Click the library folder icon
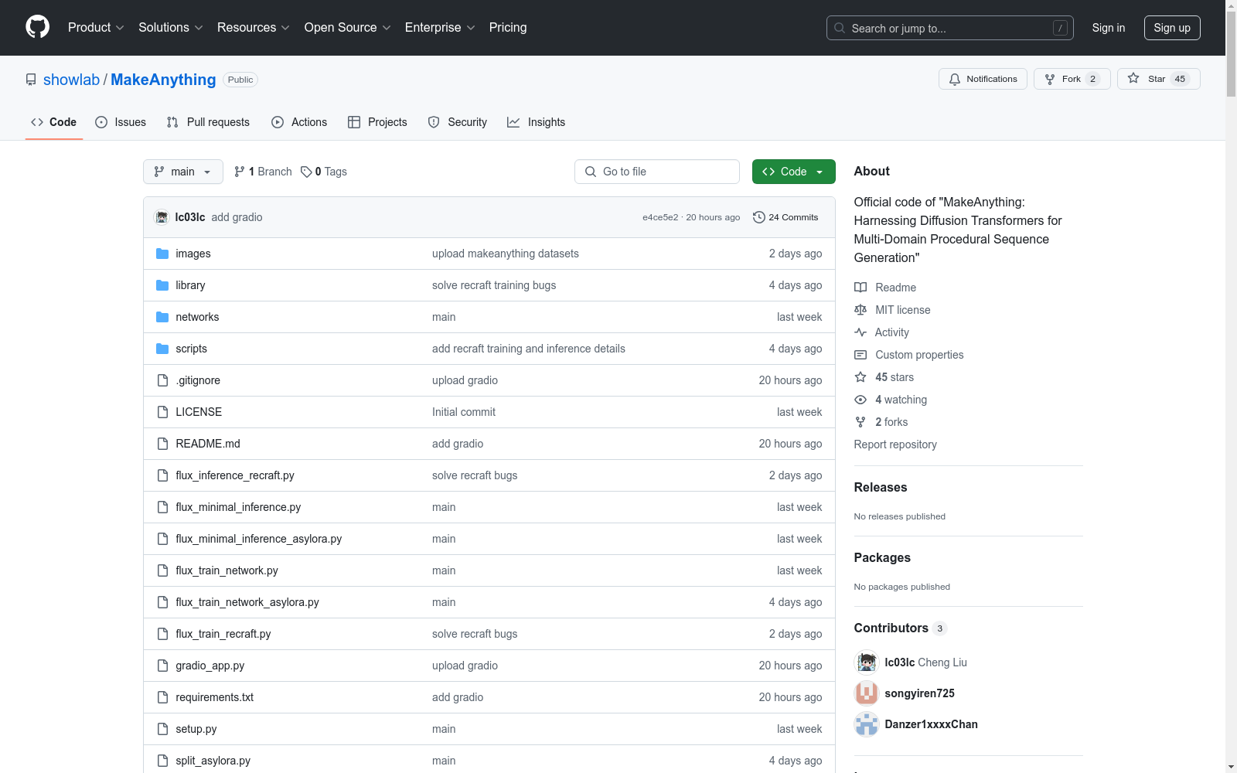Viewport: 1237px width, 773px height. (162, 285)
